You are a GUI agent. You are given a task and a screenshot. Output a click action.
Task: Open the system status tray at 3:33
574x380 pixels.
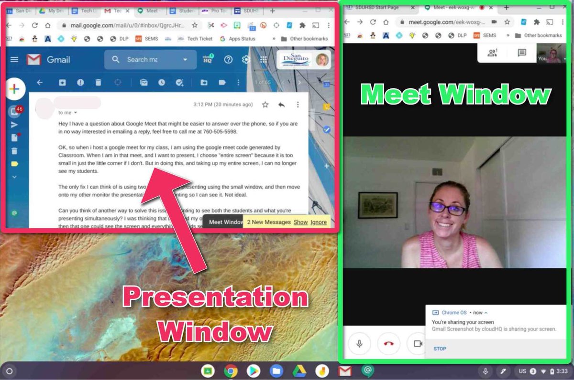click(x=542, y=371)
